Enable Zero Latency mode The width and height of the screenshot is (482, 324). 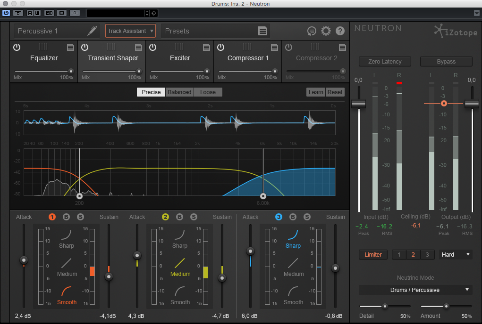(x=385, y=61)
